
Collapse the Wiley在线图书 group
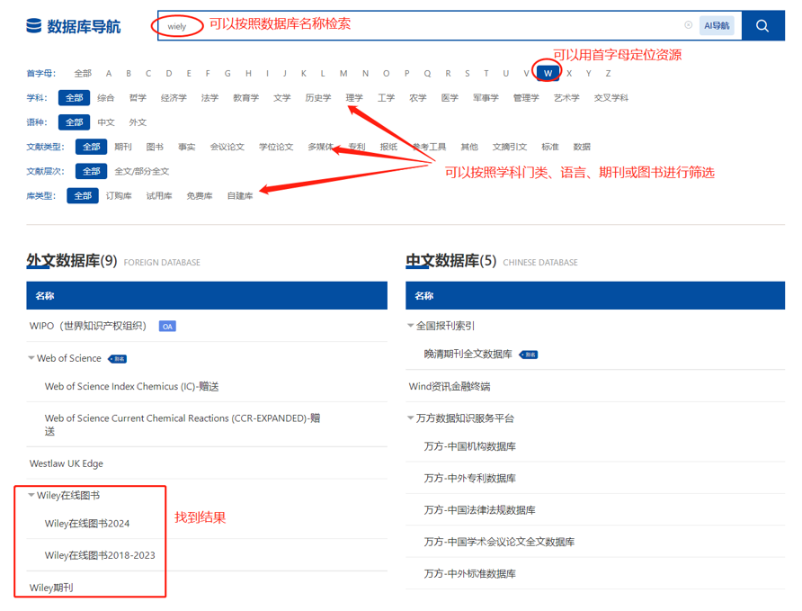click(x=31, y=495)
